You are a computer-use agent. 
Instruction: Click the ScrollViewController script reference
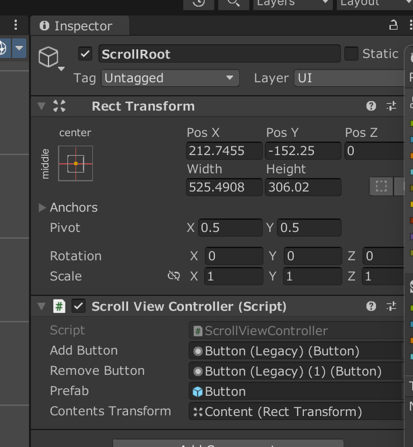click(x=296, y=331)
